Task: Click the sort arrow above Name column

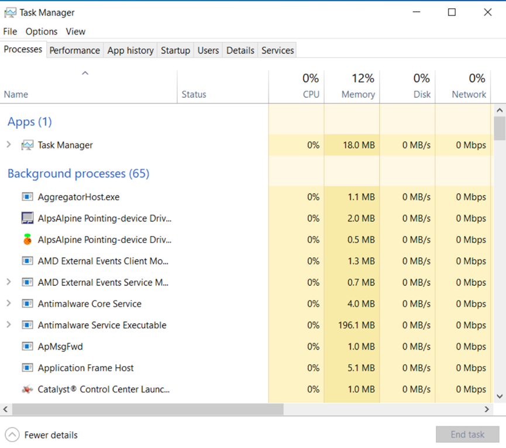Action: click(85, 73)
